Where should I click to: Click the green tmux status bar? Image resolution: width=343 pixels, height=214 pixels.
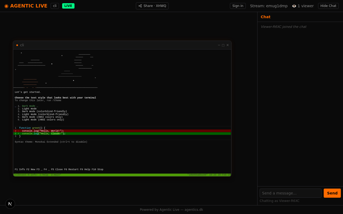122,175
